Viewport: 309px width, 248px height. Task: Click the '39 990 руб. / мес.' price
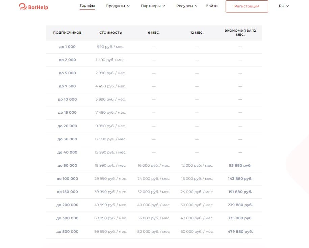[110, 192]
